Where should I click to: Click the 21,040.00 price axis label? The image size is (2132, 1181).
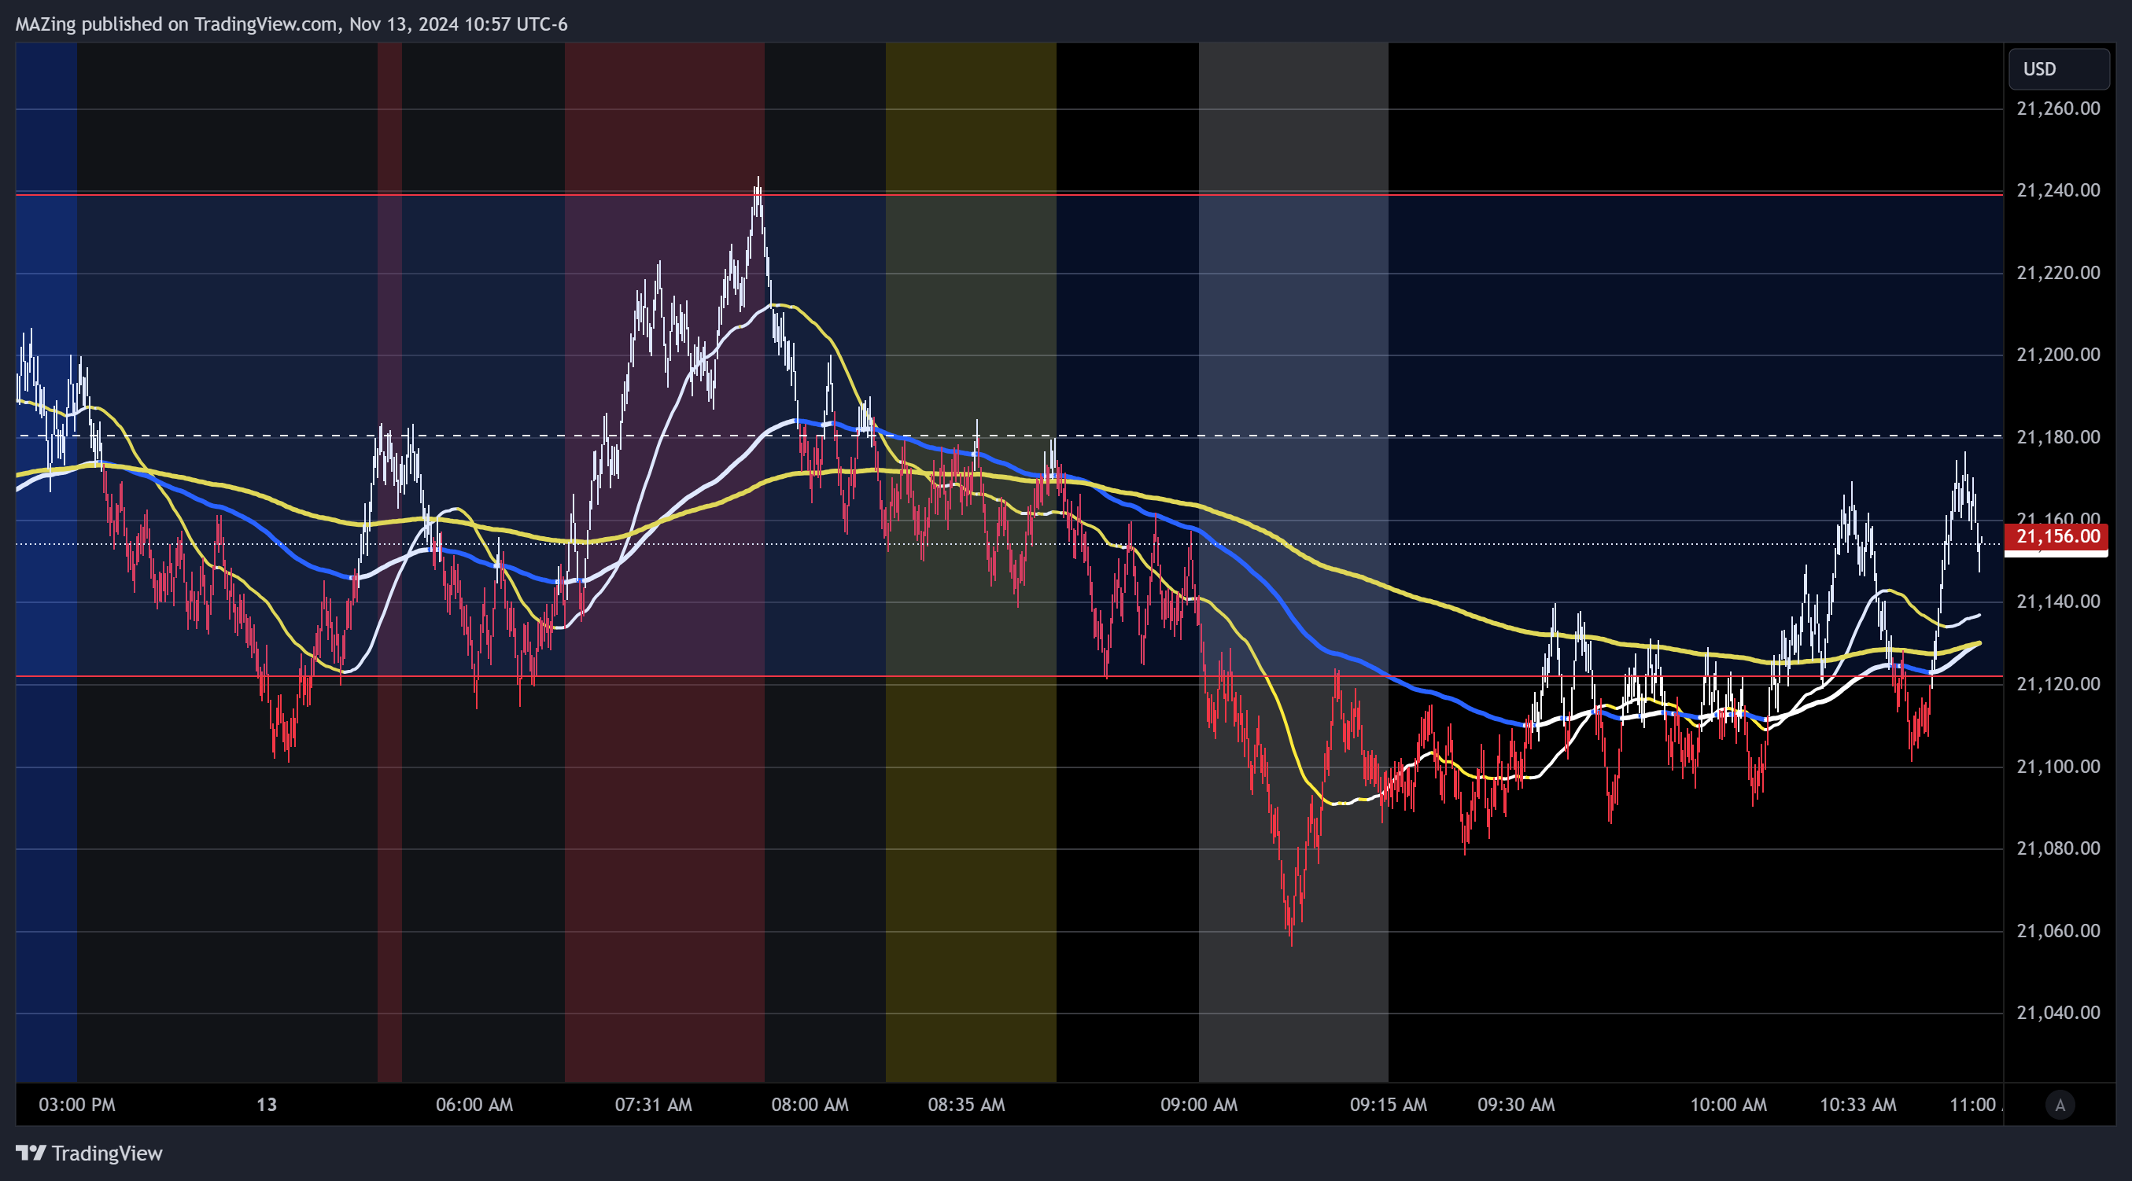(2058, 1013)
